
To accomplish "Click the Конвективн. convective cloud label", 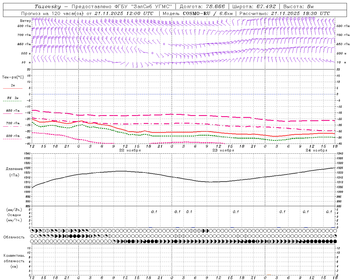I will click(x=14, y=256).
